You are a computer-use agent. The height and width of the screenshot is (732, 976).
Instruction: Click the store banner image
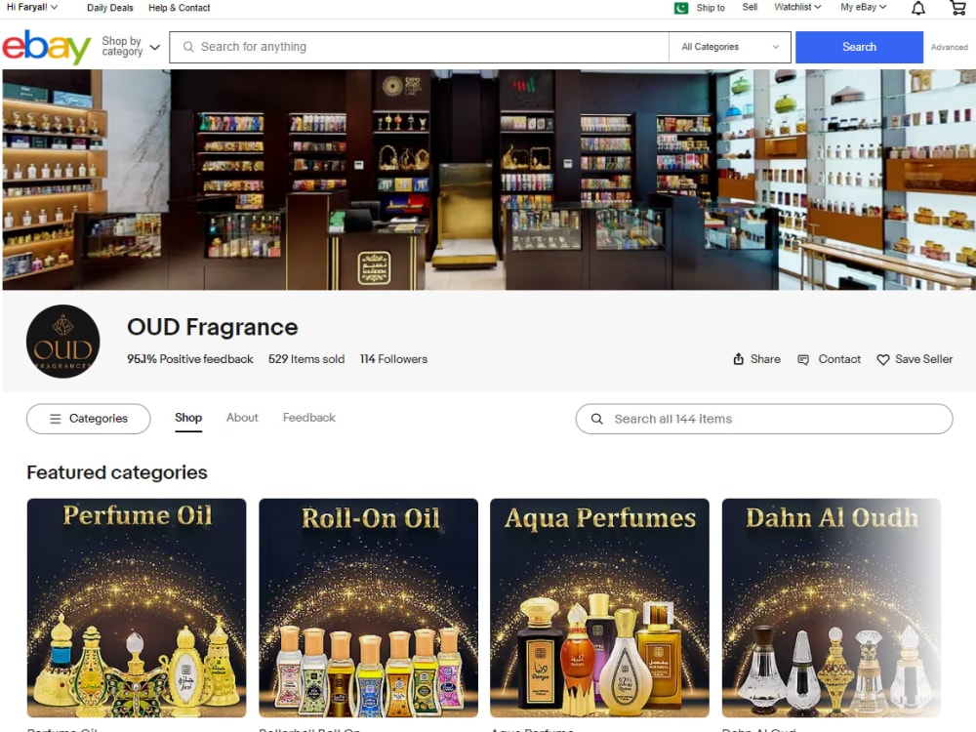coord(489,180)
